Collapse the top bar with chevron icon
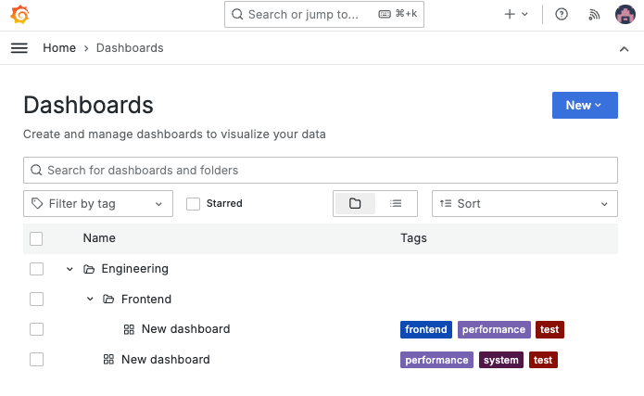 (x=624, y=48)
